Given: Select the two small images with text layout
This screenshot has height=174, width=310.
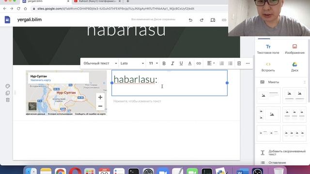Looking at the screenshot, I should click(x=268, y=133).
